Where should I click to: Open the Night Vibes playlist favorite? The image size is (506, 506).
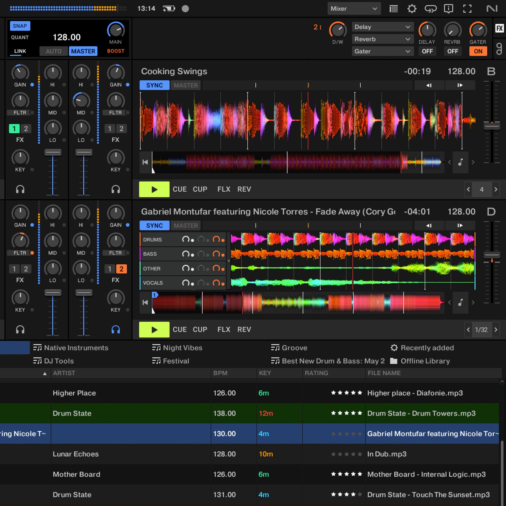click(x=182, y=348)
